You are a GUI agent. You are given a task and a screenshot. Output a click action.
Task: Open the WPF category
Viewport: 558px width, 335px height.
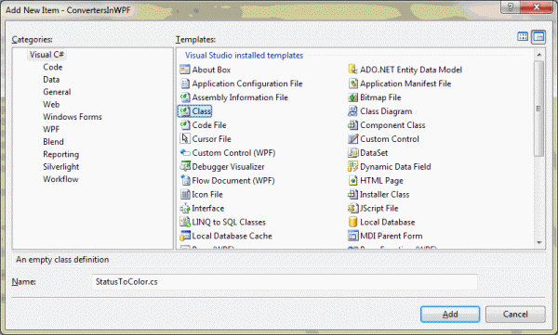click(51, 129)
